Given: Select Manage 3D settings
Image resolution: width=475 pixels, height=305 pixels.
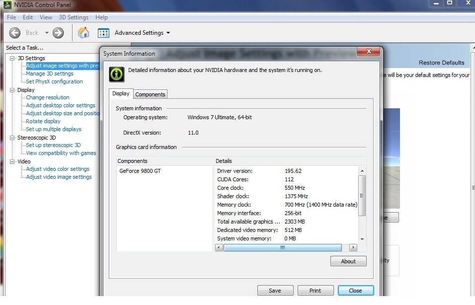Looking at the screenshot, I should (x=50, y=74).
